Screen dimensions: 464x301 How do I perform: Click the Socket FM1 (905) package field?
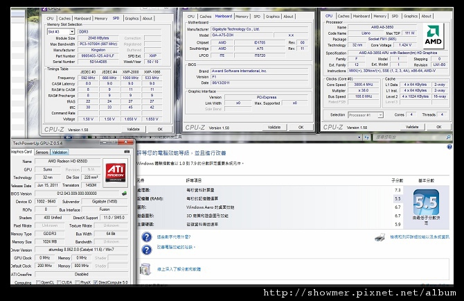[382, 39]
